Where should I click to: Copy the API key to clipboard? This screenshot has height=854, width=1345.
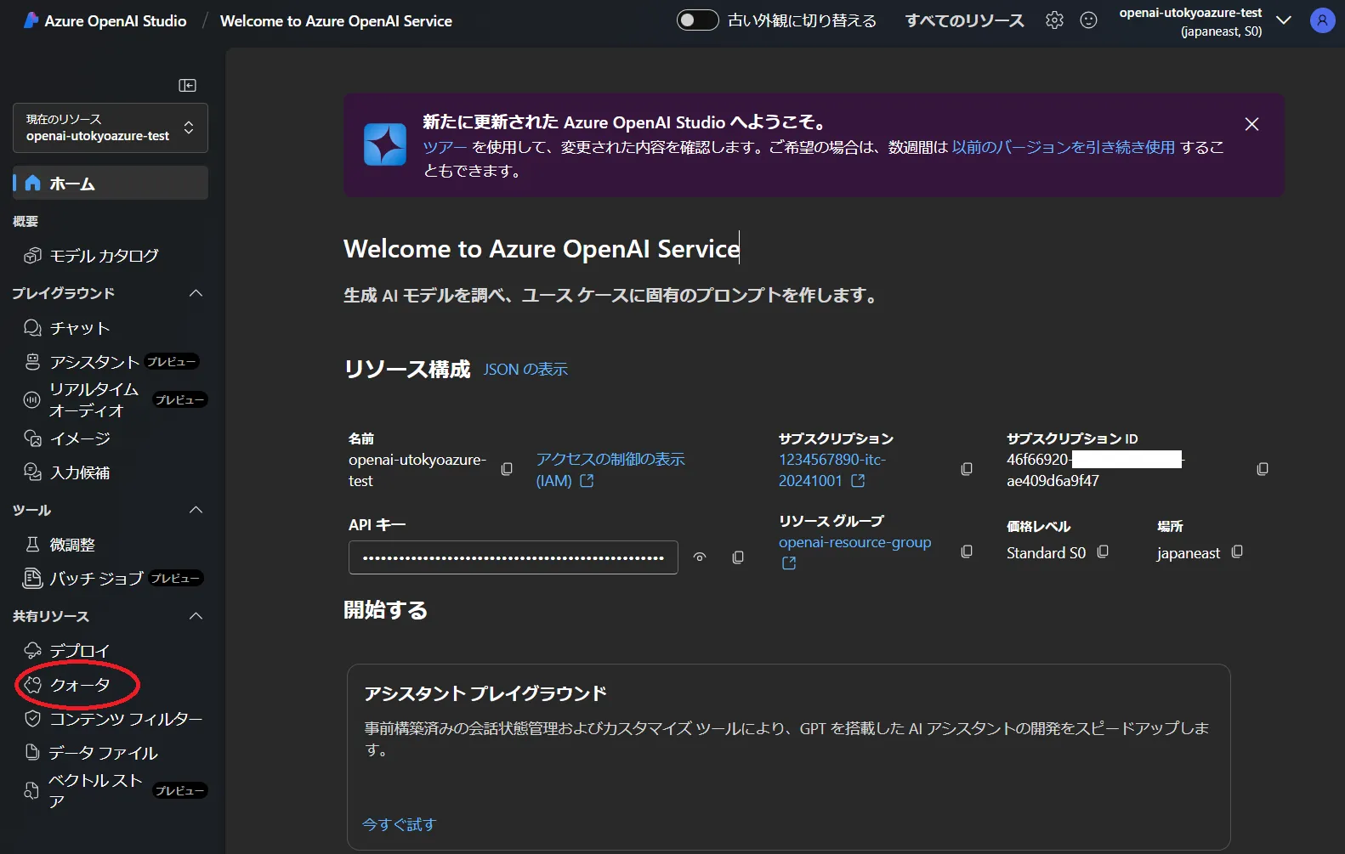(738, 557)
